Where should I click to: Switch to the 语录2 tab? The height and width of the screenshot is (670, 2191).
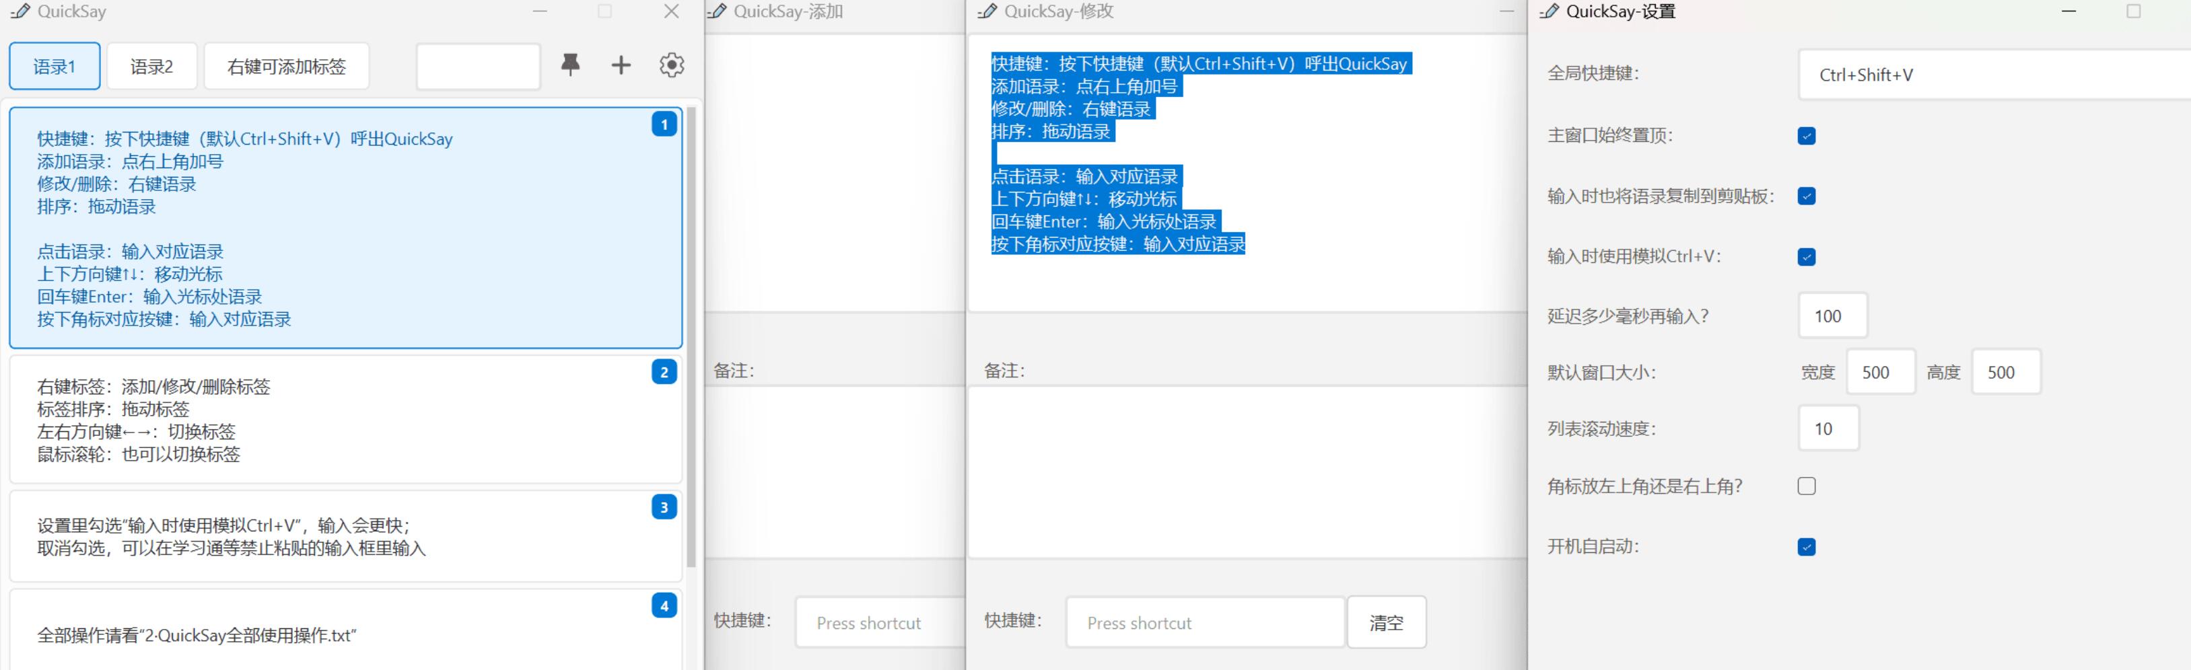[x=151, y=67]
